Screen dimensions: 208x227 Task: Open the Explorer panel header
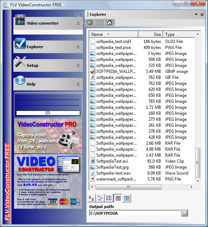coord(48,47)
